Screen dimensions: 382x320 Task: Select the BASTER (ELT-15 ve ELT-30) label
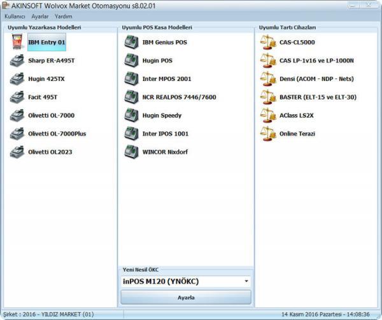click(318, 97)
